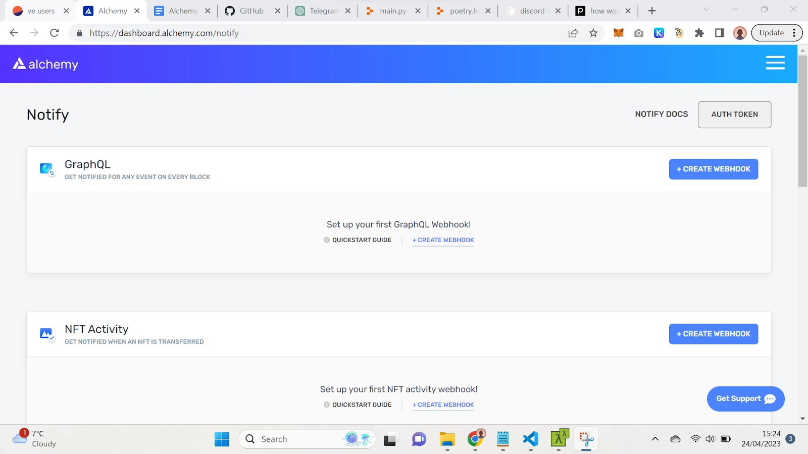Open Notepad from the taskbar

click(x=503, y=439)
